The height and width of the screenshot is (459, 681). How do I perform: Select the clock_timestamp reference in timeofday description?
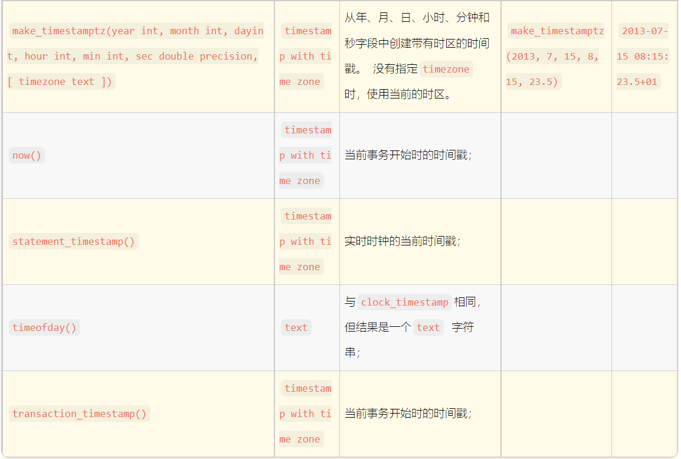pos(404,302)
